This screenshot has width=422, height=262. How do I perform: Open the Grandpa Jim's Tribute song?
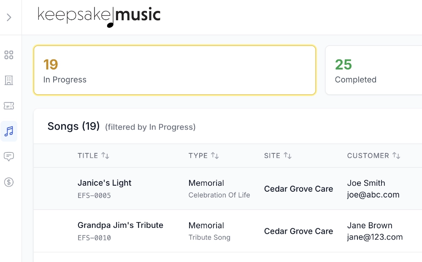point(120,225)
